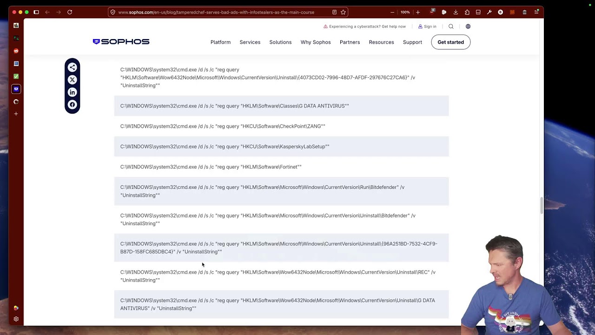
Task: Toggle the bottom-panel layout icon in toolbar
Action: tap(478, 12)
